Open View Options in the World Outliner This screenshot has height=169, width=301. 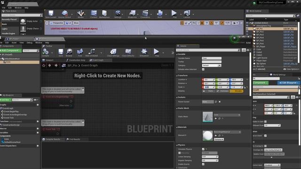pyautogui.click(x=291, y=69)
